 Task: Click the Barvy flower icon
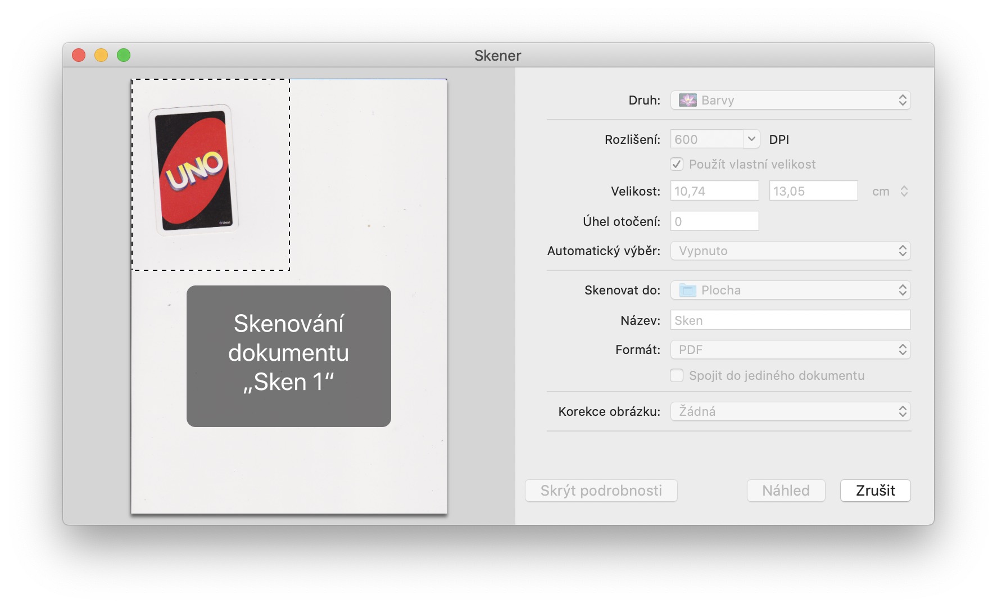point(687,100)
